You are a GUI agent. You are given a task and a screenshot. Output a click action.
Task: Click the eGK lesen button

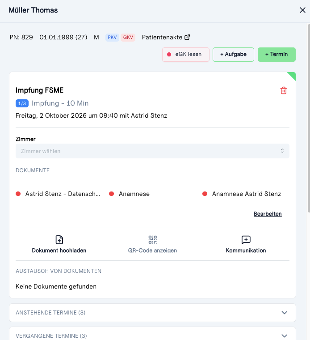[186, 55]
